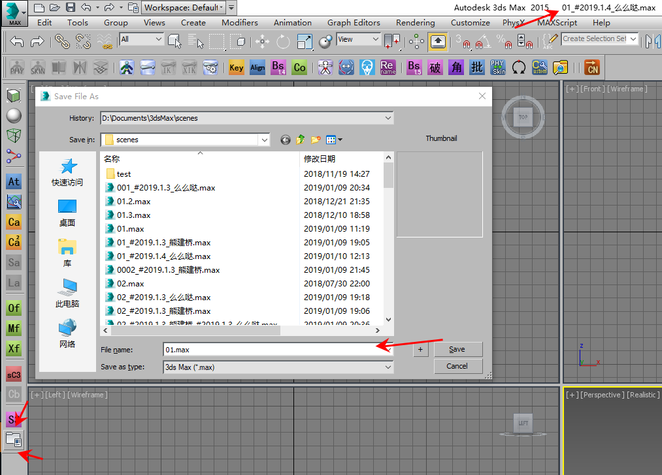Open the 3ds Max application menu button
662x475 pixels.
pos(14,13)
